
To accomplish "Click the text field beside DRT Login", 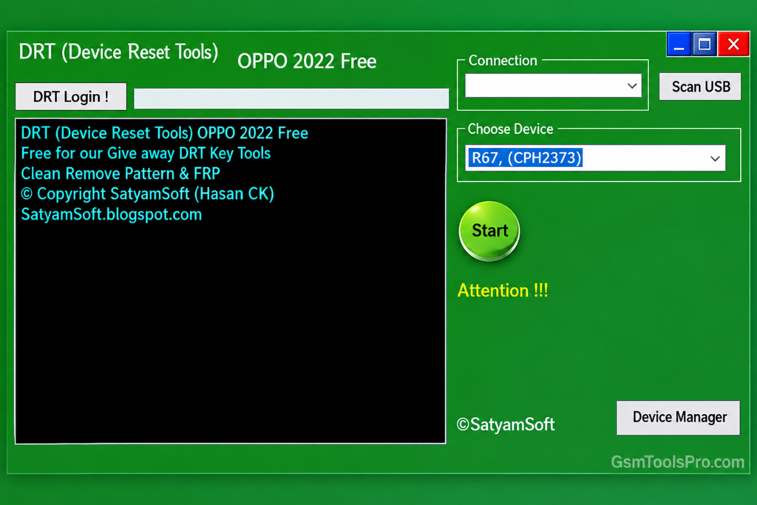I will (x=291, y=98).
